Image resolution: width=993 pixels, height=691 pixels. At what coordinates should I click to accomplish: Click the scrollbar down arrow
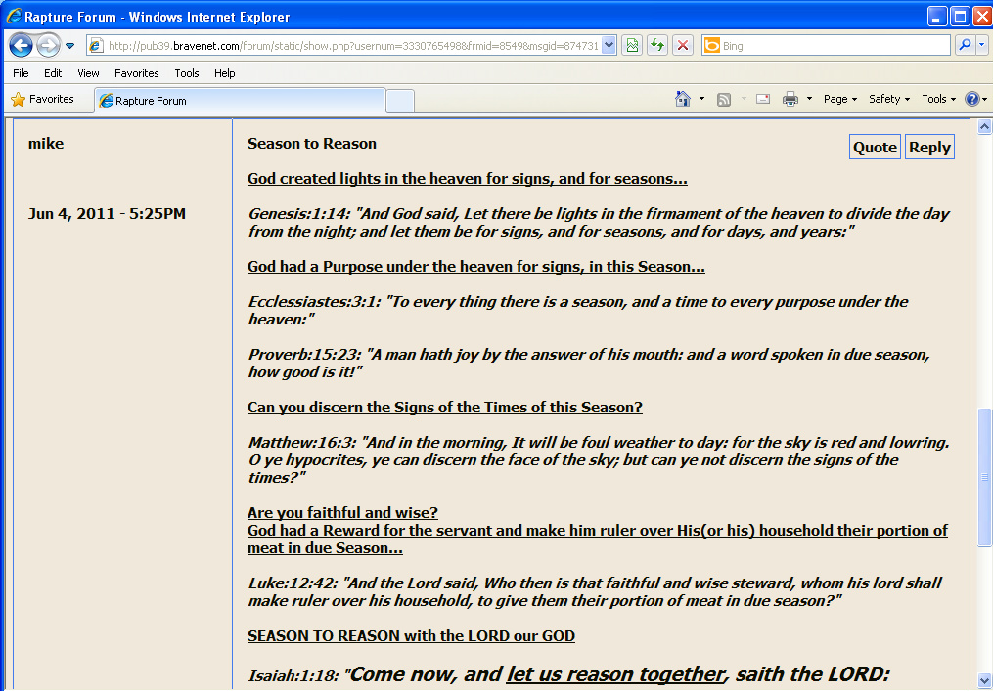pos(985,681)
